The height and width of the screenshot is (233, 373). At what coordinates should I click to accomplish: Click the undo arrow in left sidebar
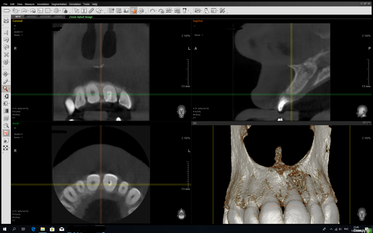[x=6, y=40]
